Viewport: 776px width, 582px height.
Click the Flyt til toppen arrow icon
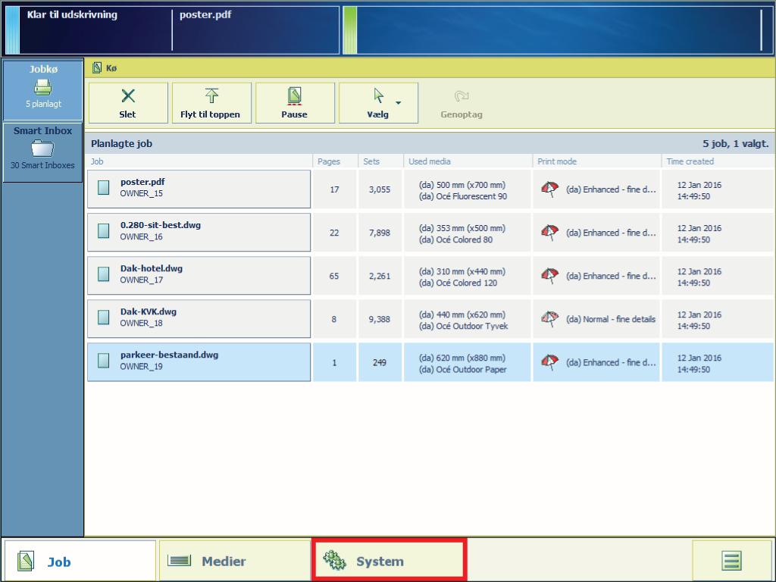point(211,95)
